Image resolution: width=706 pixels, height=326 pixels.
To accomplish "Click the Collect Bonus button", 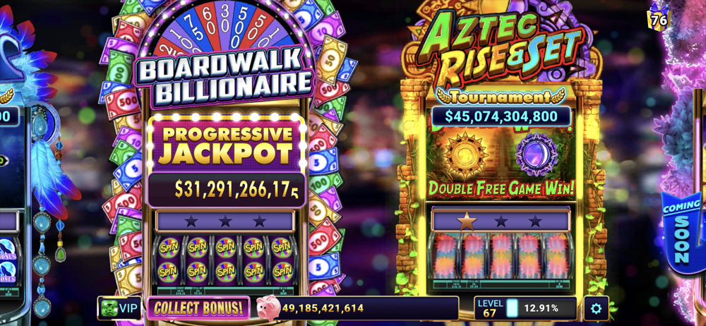I will [198, 308].
